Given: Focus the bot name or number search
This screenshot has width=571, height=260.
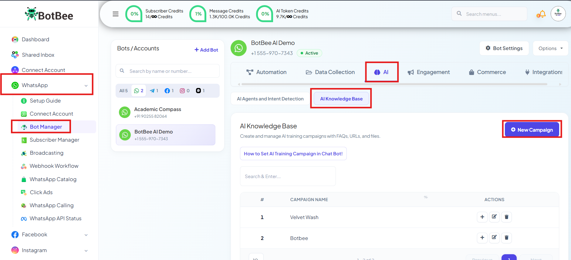Looking at the screenshot, I should [x=167, y=71].
